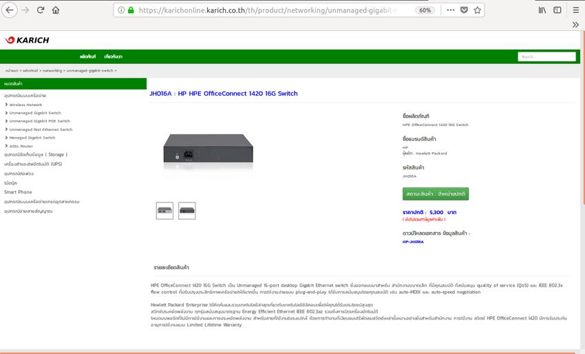This screenshot has height=354, width=585.
Task: Show site information icon in address bar
Action: point(121,10)
